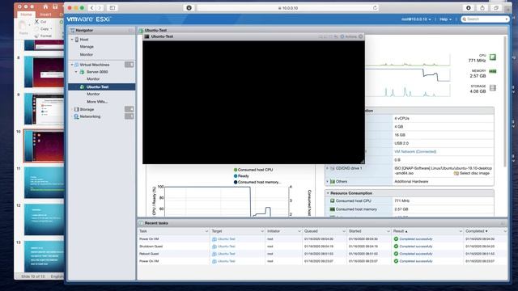This screenshot has width=518, height=291.
Task: Open the Help dropdown menu
Action: [x=446, y=19]
